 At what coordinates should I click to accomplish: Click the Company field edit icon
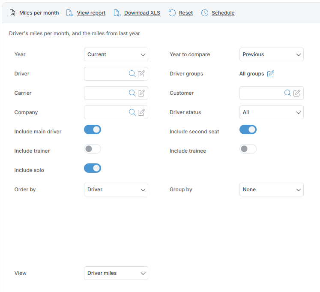(141, 112)
